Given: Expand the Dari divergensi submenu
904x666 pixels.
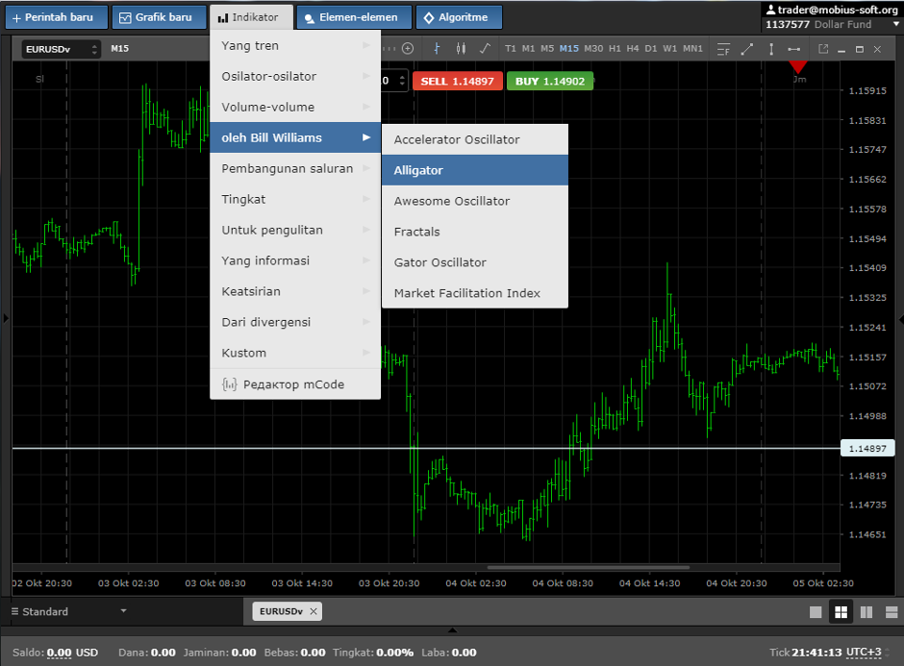Looking at the screenshot, I should pos(295,322).
